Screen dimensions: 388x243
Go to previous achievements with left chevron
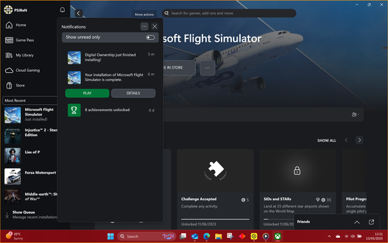pyautogui.click(x=346, y=140)
